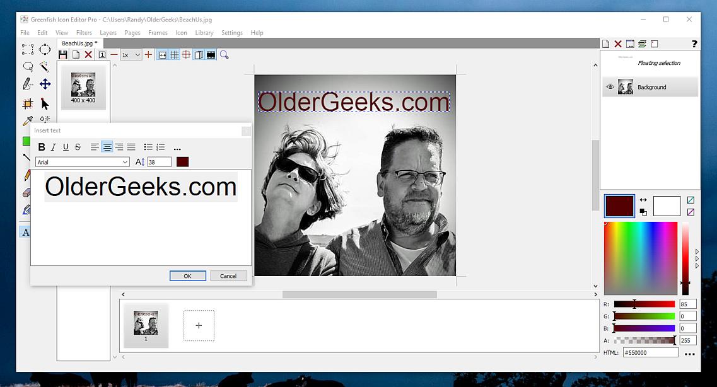The height and width of the screenshot is (387, 717).
Task: Save the BeachUs.jpg document
Action: (x=63, y=55)
